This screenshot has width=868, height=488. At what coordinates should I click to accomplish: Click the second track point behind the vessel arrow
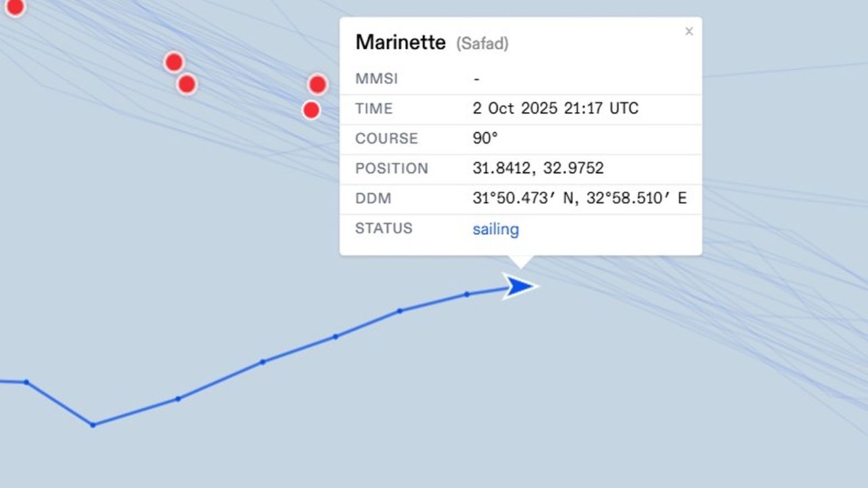400,311
